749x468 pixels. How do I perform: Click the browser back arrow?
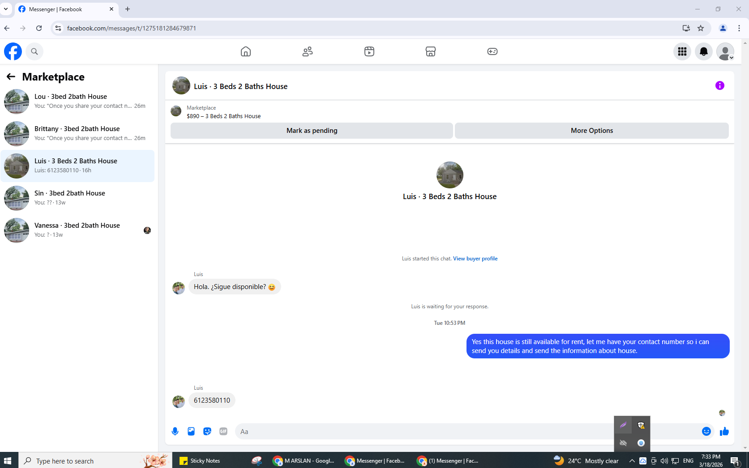7,28
